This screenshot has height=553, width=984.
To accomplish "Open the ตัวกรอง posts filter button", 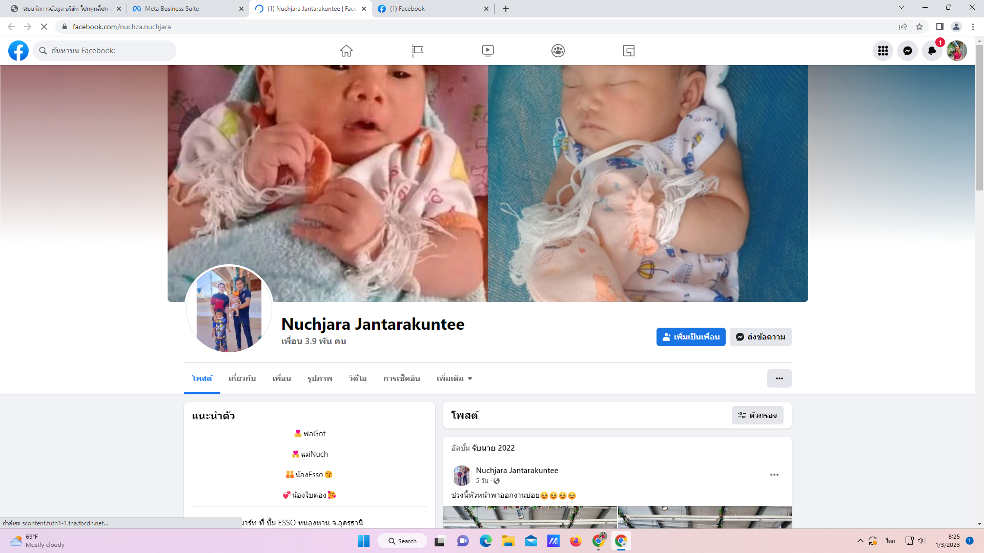I will [x=757, y=415].
